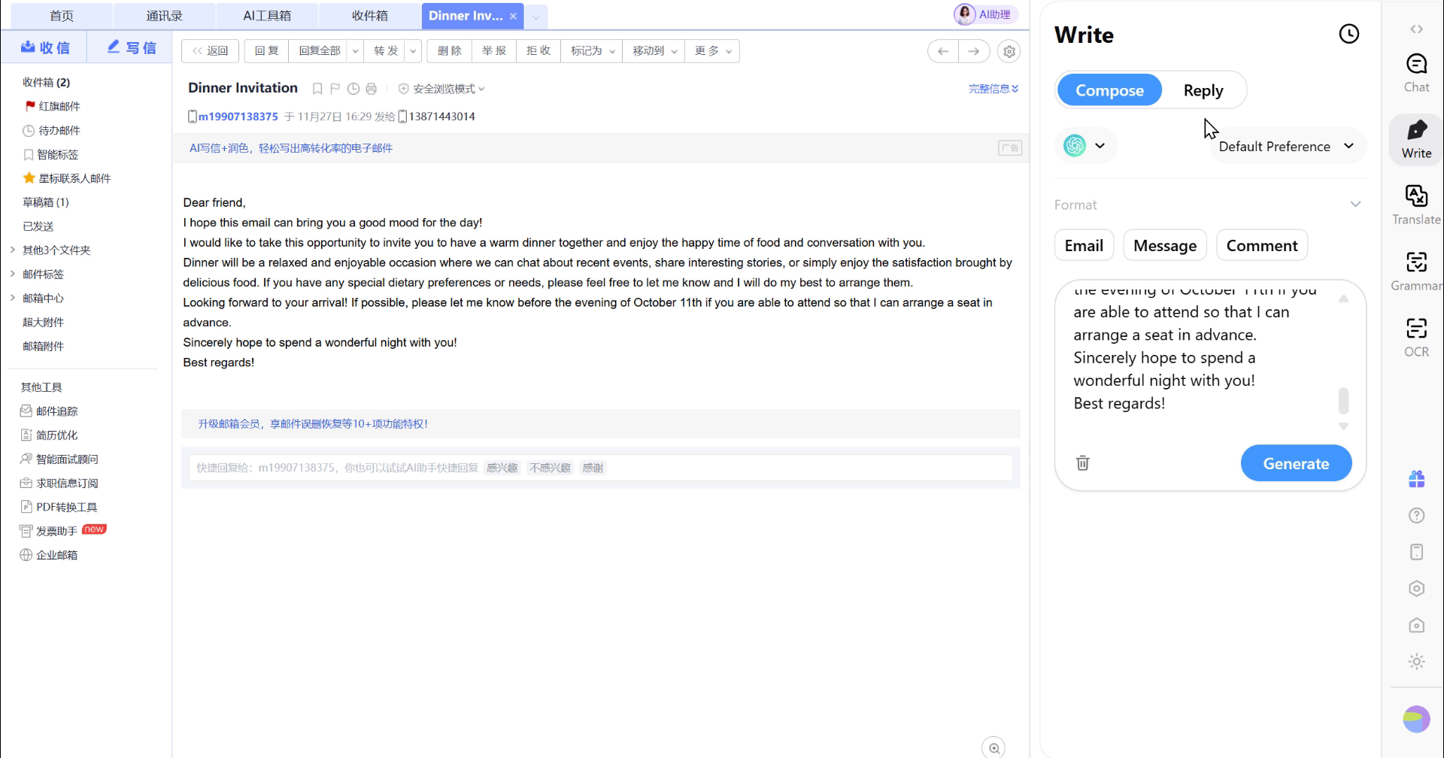Switch Write mode to Reply
The image size is (1444, 758).
(x=1203, y=90)
